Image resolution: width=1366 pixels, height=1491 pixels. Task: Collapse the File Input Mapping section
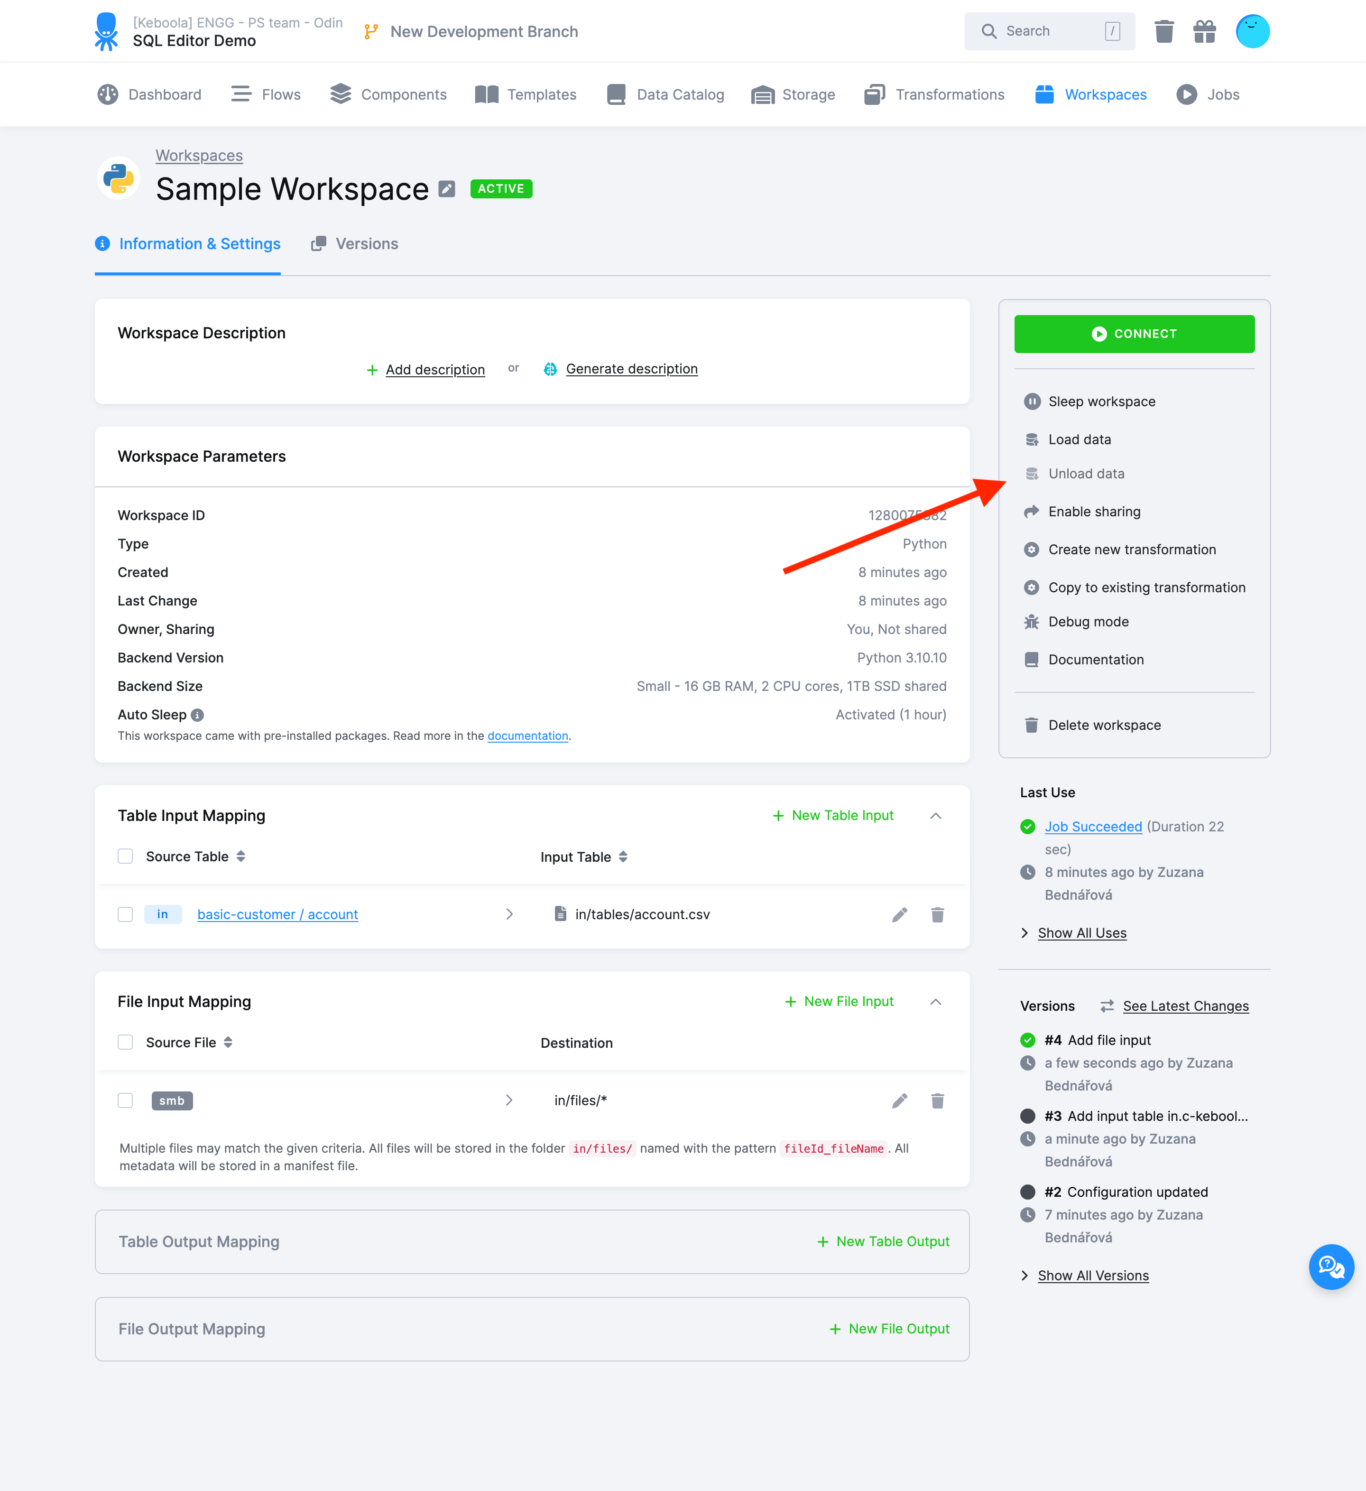point(936,1002)
